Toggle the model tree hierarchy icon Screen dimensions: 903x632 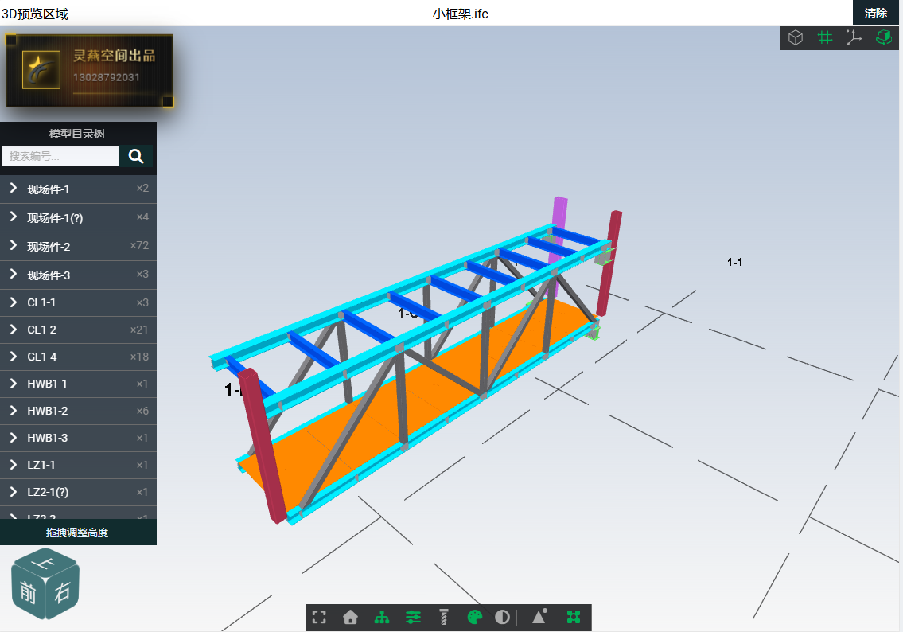tap(382, 618)
